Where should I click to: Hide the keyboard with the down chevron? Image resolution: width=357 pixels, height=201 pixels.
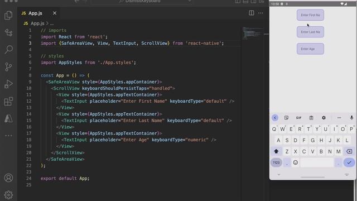click(279, 175)
